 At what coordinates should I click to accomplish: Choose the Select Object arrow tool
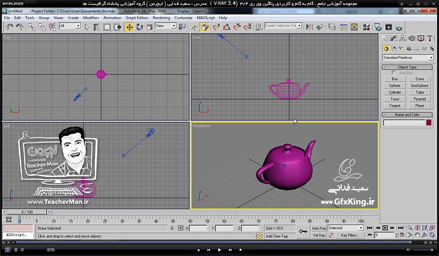coord(87,27)
